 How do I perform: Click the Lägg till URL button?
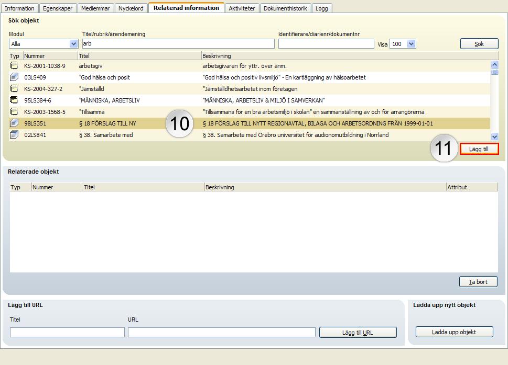pyautogui.click(x=358, y=333)
